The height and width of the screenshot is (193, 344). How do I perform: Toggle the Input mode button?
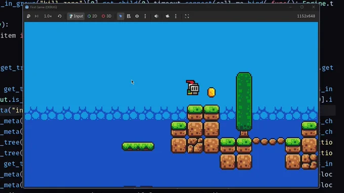click(x=76, y=16)
